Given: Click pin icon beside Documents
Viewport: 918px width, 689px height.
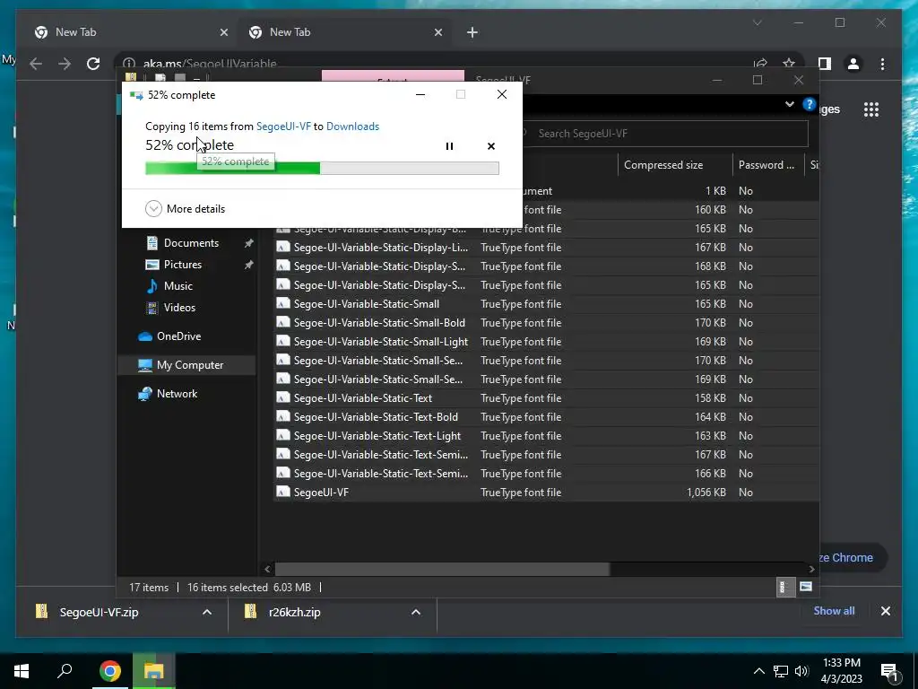Looking at the screenshot, I should 249,243.
